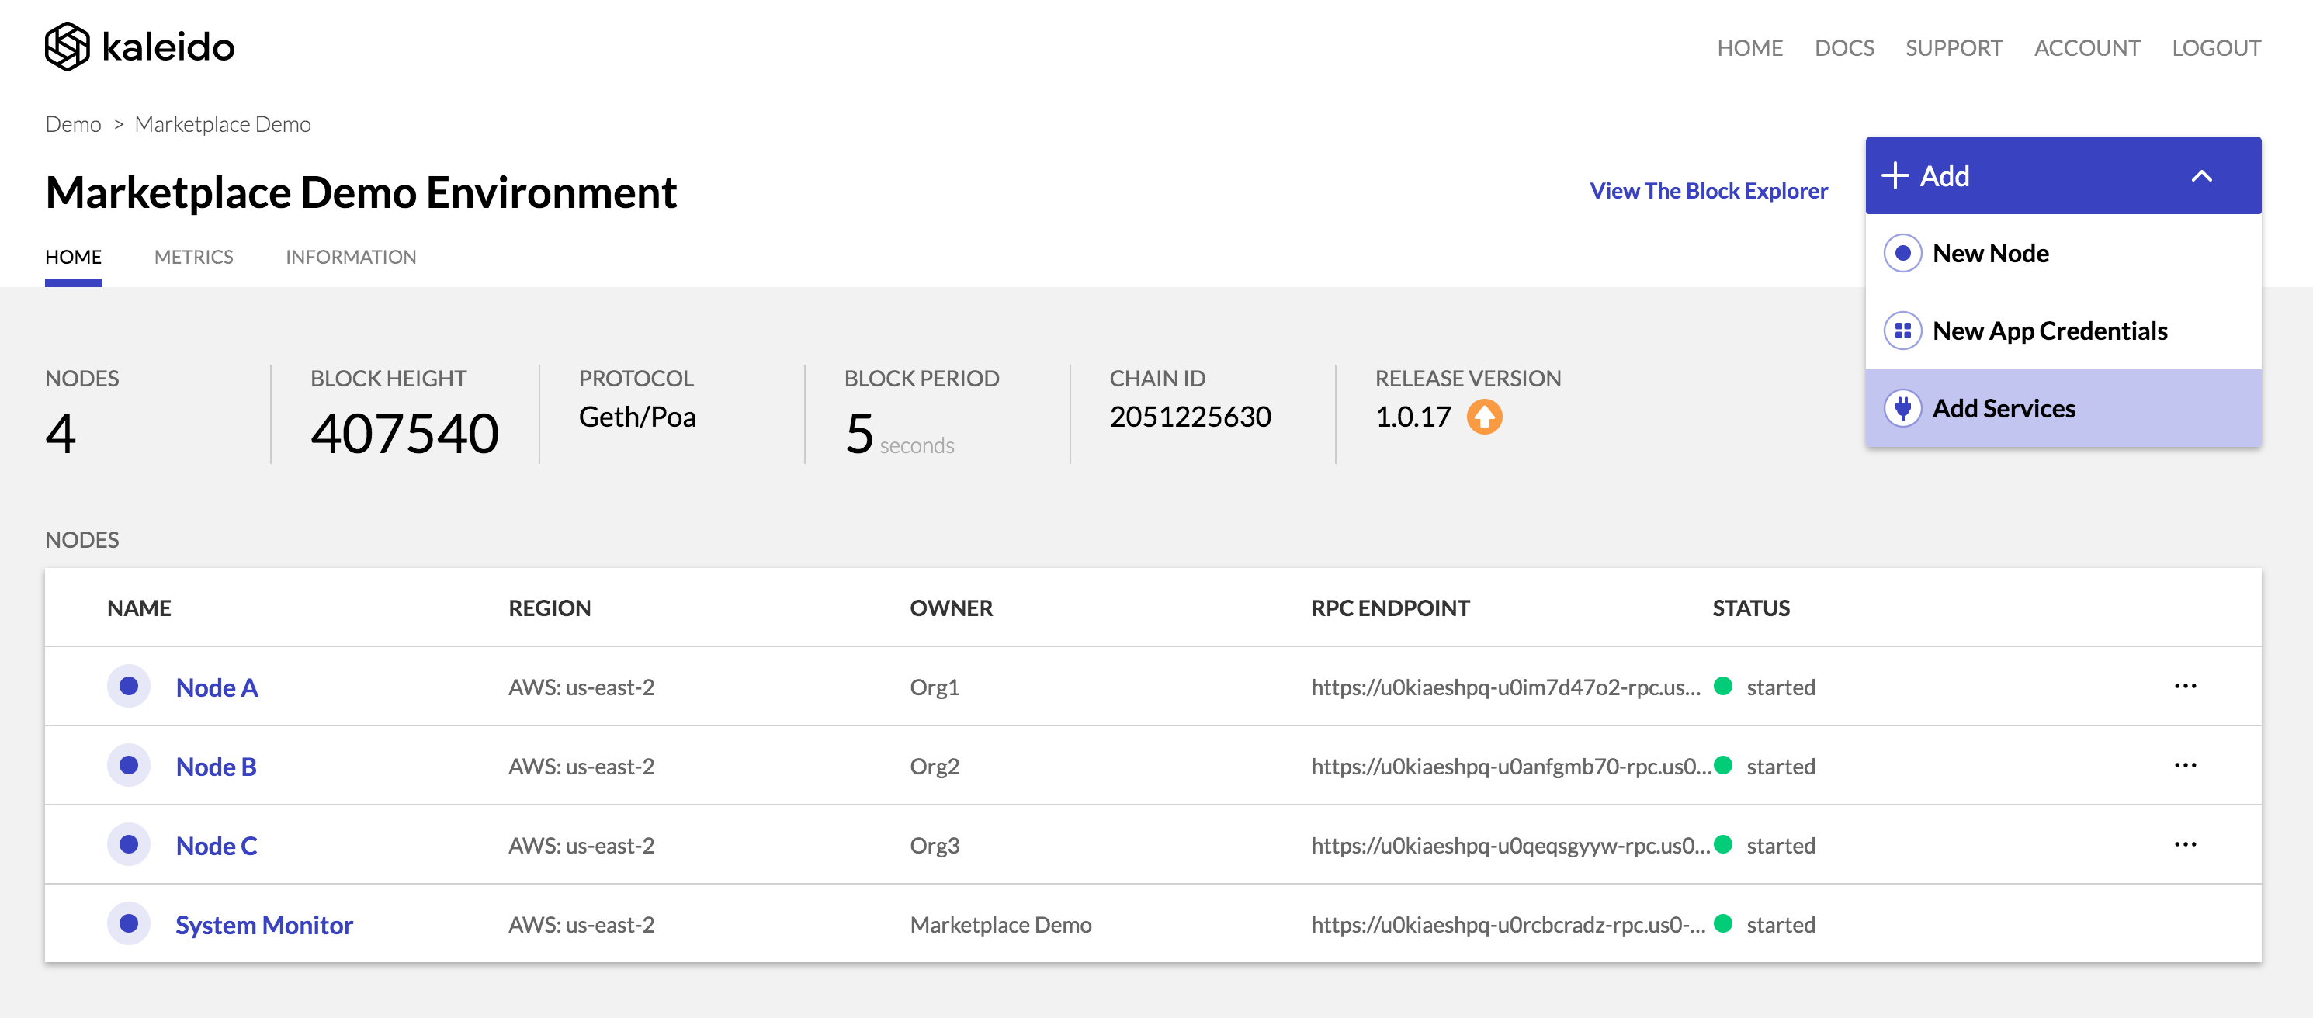Open SUPPORT in top navigation
Screen dimensions: 2313x1018
pyautogui.click(x=1953, y=47)
